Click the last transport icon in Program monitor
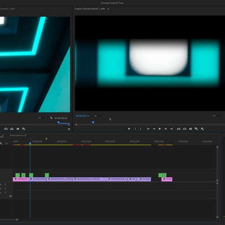Screen dimensions: 225x225 click(202, 129)
